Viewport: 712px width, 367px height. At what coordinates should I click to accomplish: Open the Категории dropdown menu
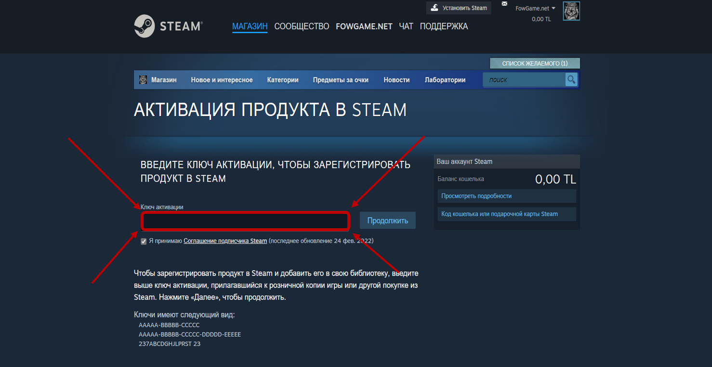point(283,80)
